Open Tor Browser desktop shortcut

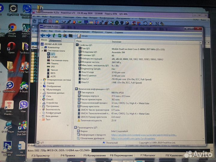25,48
